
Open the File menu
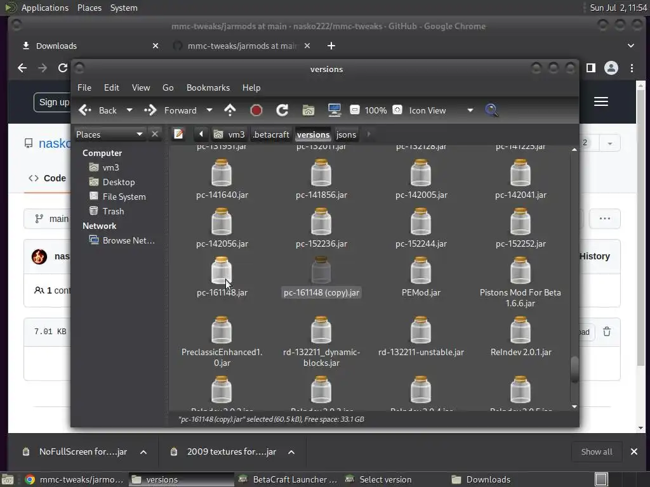click(84, 88)
